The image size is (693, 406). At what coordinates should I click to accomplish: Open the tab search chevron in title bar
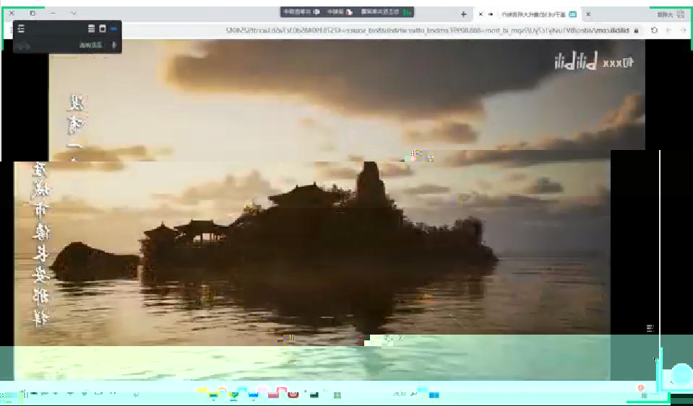[x=74, y=13]
